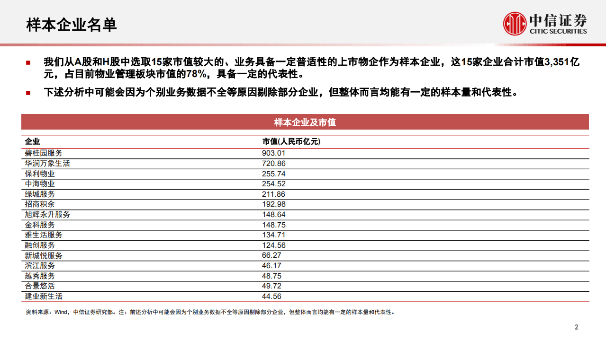Viewport: 606px width, 340px height.
Task: Click the 融创服务 market cap value 124.56
Action: (x=273, y=245)
